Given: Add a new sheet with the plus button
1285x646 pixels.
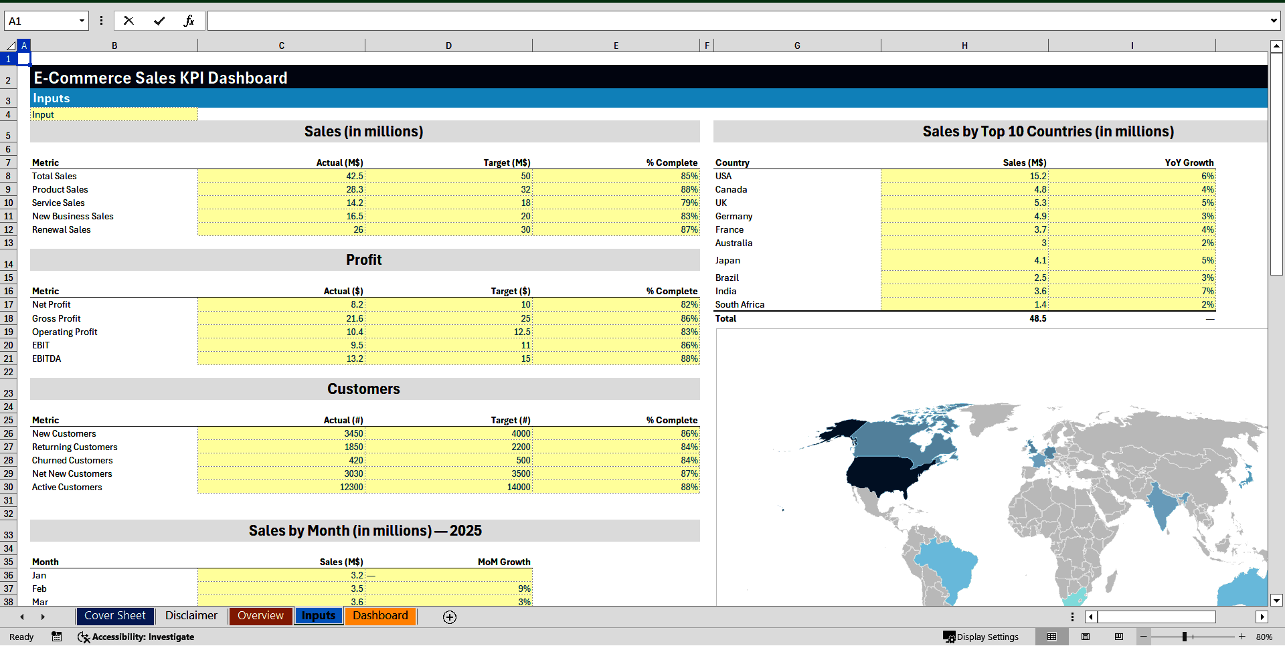Looking at the screenshot, I should 449,617.
